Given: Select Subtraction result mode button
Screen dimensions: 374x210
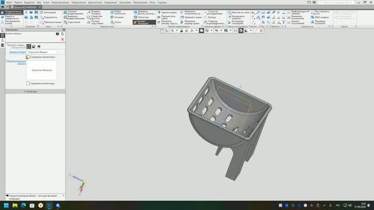Looking at the screenshot, I should point(34,47).
